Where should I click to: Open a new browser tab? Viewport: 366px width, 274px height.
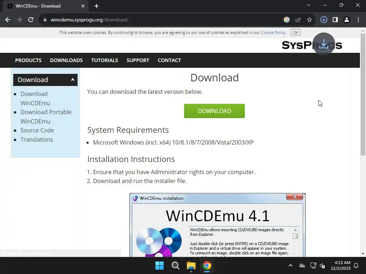point(97,6)
